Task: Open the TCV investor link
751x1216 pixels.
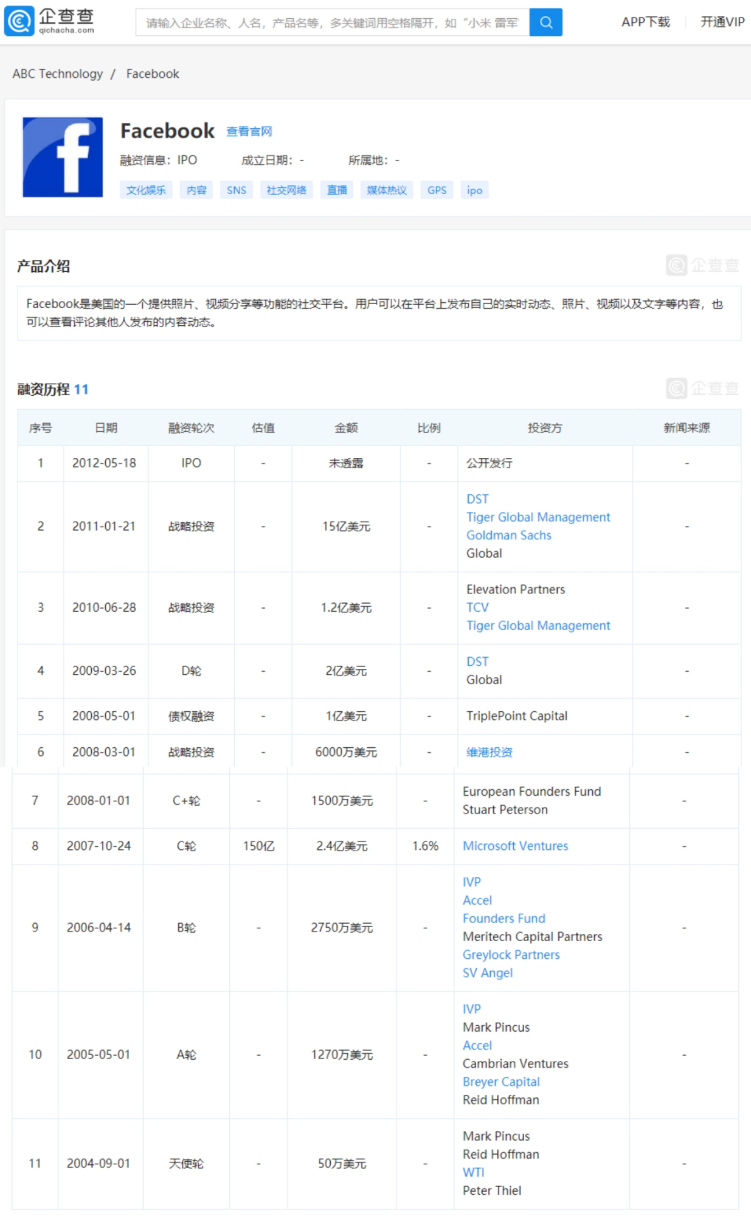Action: [477, 607]
